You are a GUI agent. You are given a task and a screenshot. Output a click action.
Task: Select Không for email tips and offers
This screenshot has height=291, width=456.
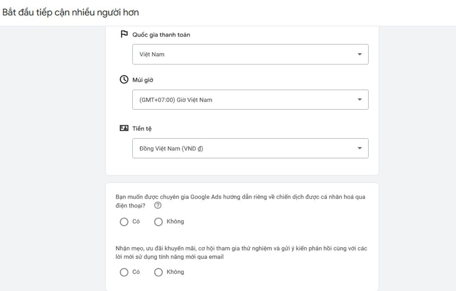159,272
